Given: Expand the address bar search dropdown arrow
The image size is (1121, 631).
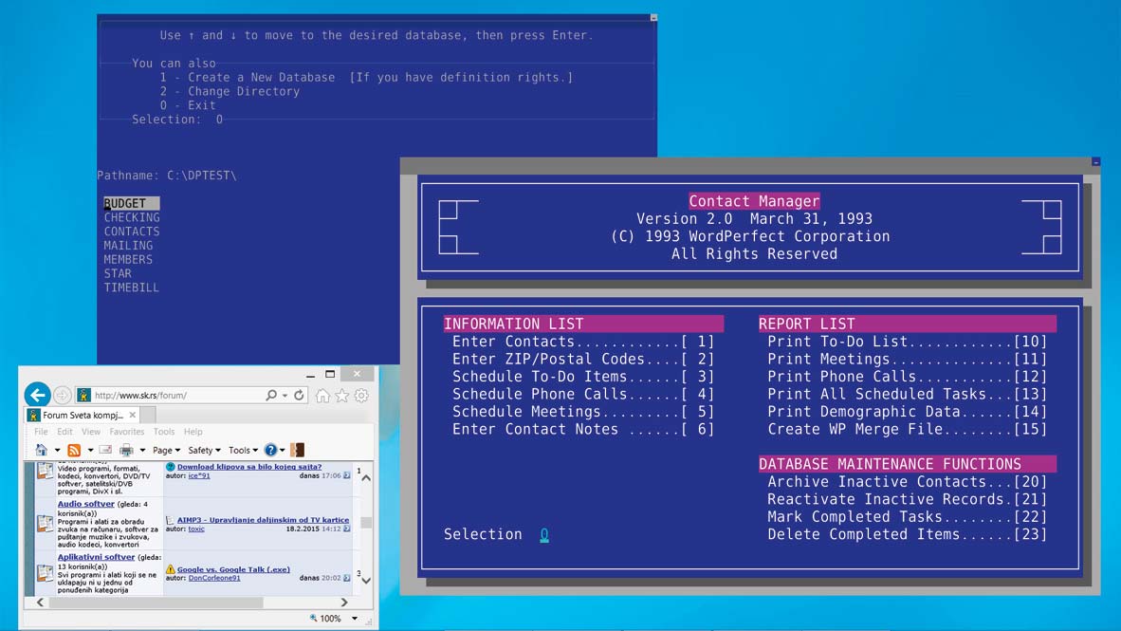Looking at the screenshot, I should (x=285, y=395).
